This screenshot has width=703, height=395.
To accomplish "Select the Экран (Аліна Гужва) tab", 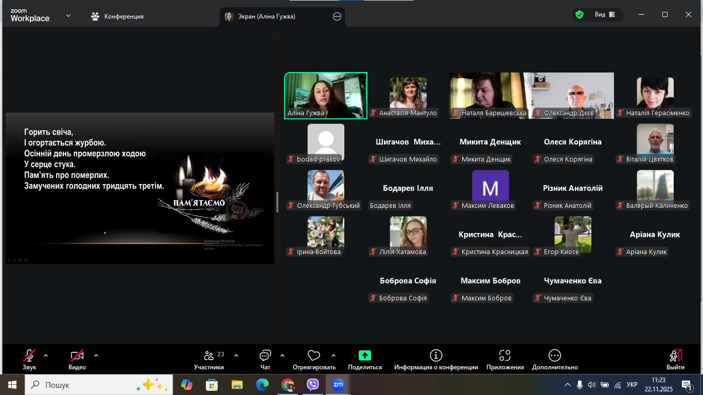I will (x=266, y=16).
